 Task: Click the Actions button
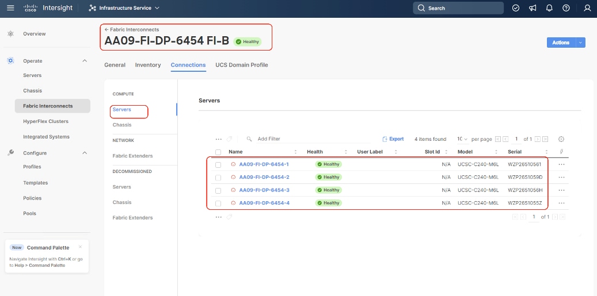561,43
